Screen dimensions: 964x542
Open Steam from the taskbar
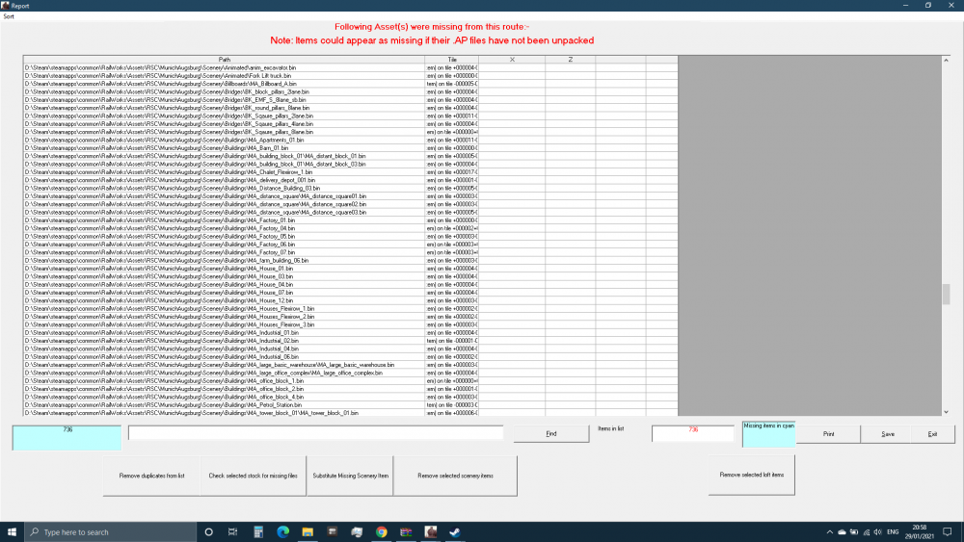click(455, 532)
